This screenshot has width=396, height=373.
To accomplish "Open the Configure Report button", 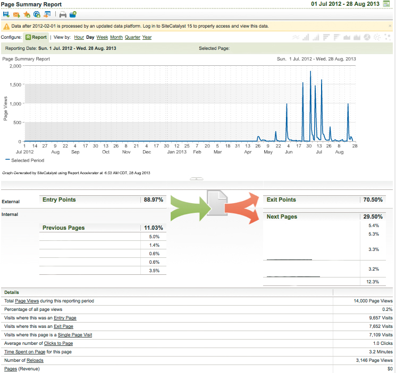I will [36, 37].
